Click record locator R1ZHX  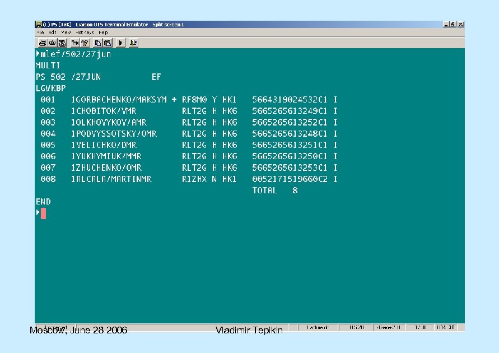(194, 179)
